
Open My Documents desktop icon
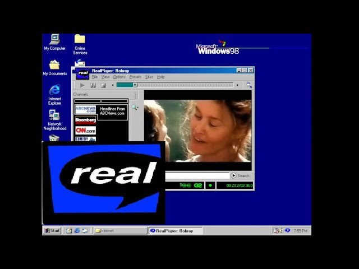click(x=55, y=68)
